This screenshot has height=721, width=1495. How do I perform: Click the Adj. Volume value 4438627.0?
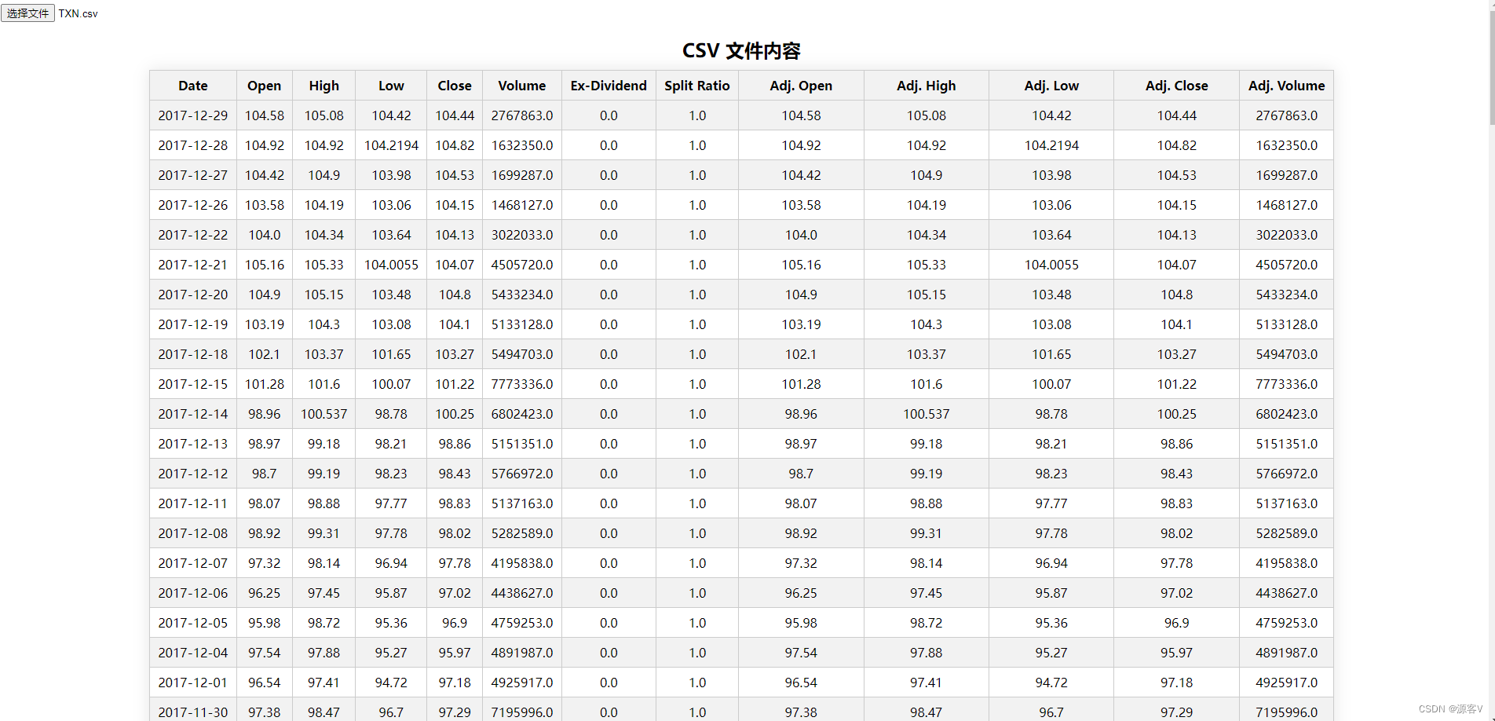coord(1287,593)
